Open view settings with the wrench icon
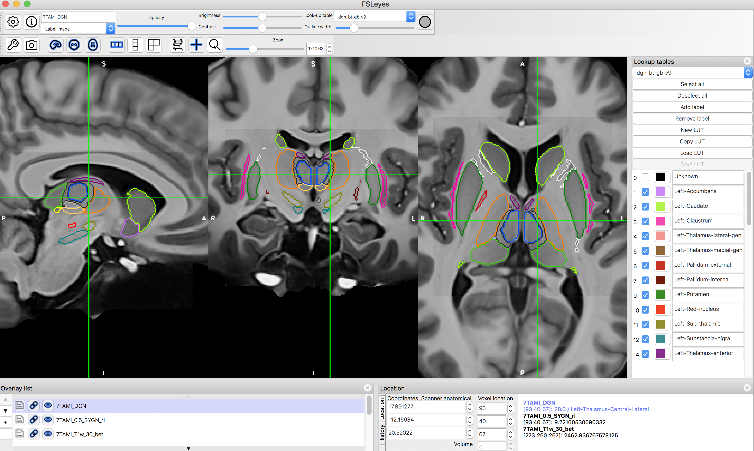Image resolution: width=754 pixels, height=451 pixels. [13, 45]
